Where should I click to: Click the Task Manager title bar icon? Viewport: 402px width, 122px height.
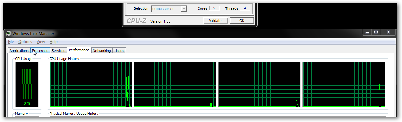[8, 33]
